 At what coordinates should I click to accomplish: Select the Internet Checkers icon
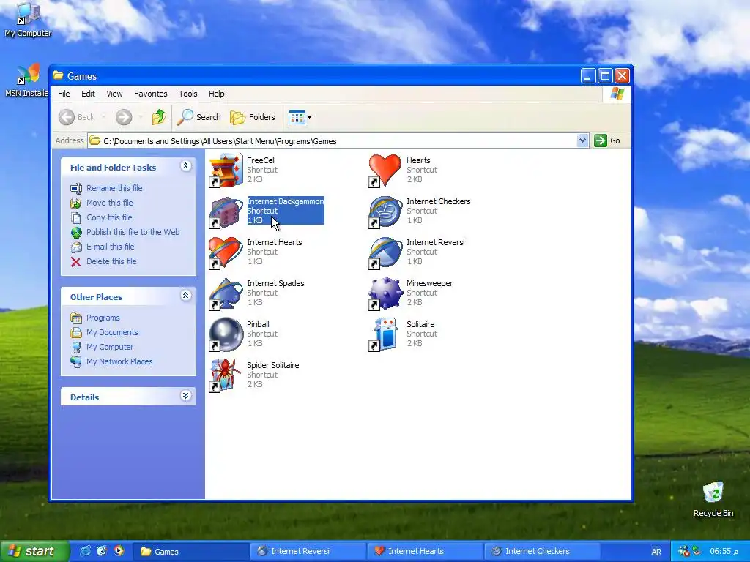(385, 211)
